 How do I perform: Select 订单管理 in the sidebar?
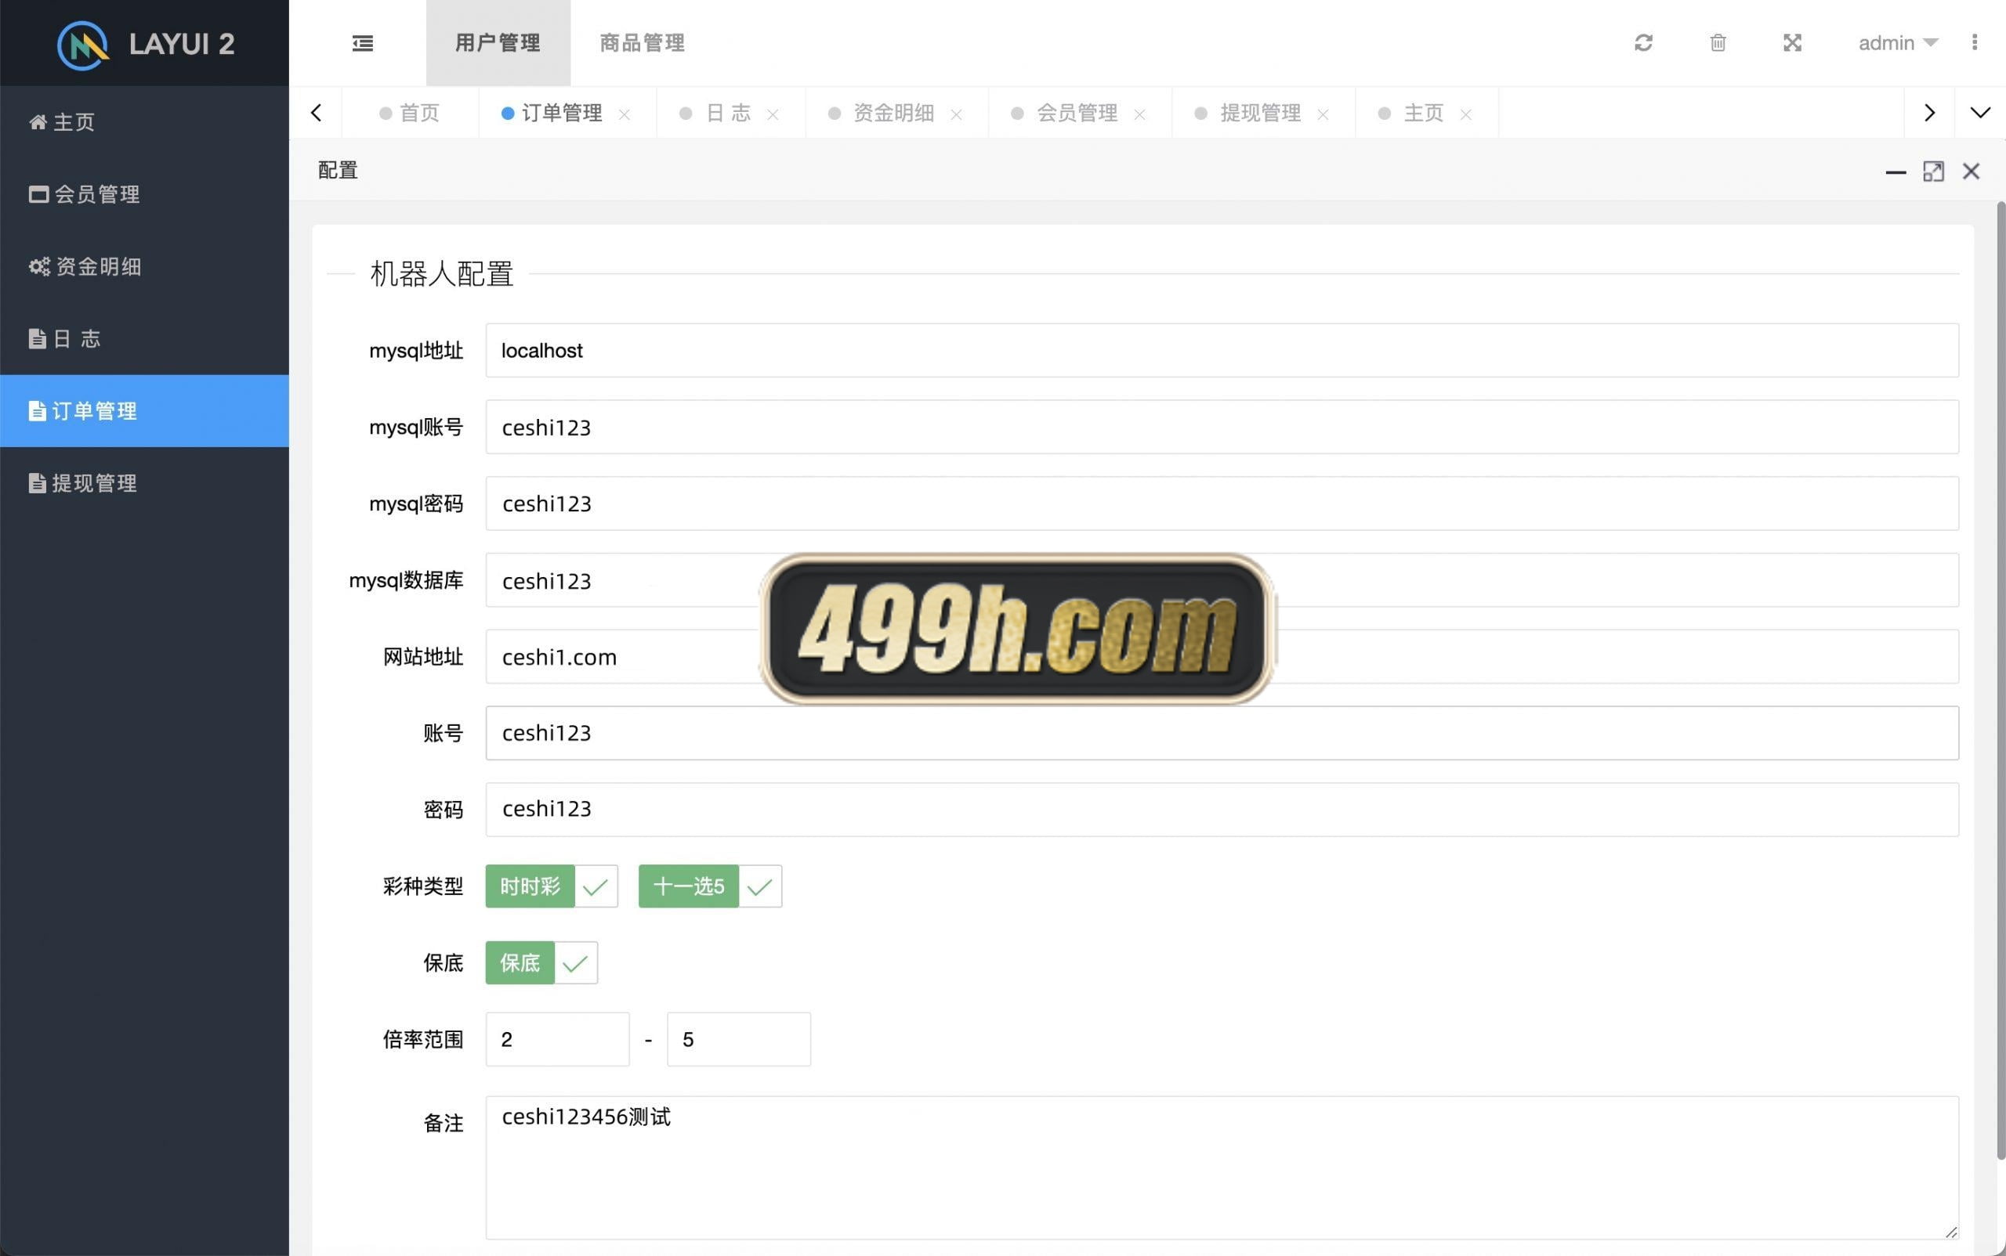pyautogui.click(x=144, y=411)
